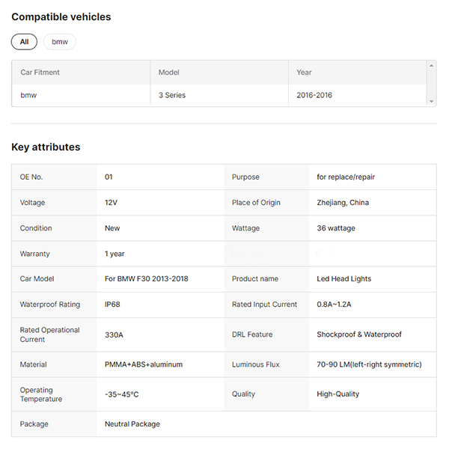
Task: Click the "For BMW F30 2013-2018" value
Action: pos(147,278)
